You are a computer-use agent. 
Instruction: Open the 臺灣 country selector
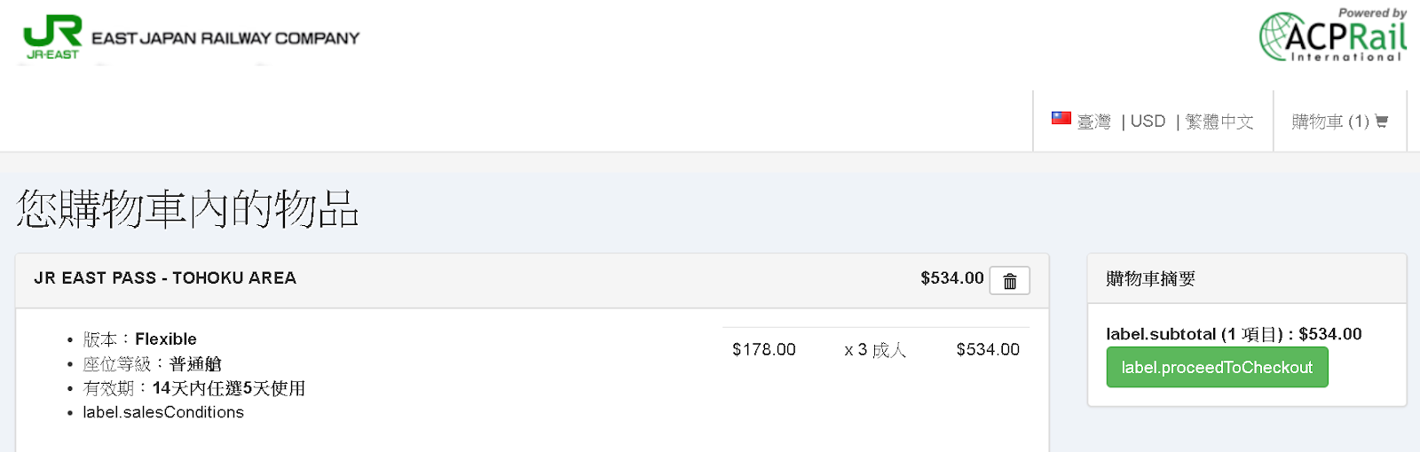[x=1093, y=121]
